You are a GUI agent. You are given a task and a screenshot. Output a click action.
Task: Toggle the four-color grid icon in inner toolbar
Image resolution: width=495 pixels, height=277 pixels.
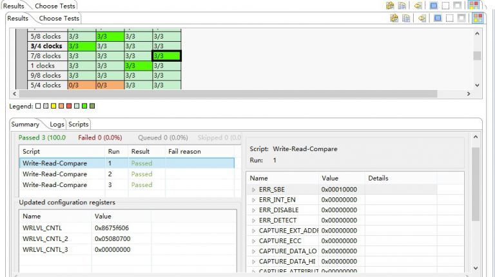point(476,18)
